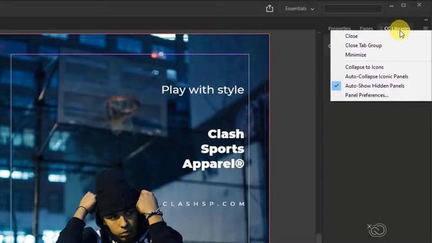Select the 'Clash Sports Apparel®' heading
This screenshot has width=432, height=243.
coord(213,148)
